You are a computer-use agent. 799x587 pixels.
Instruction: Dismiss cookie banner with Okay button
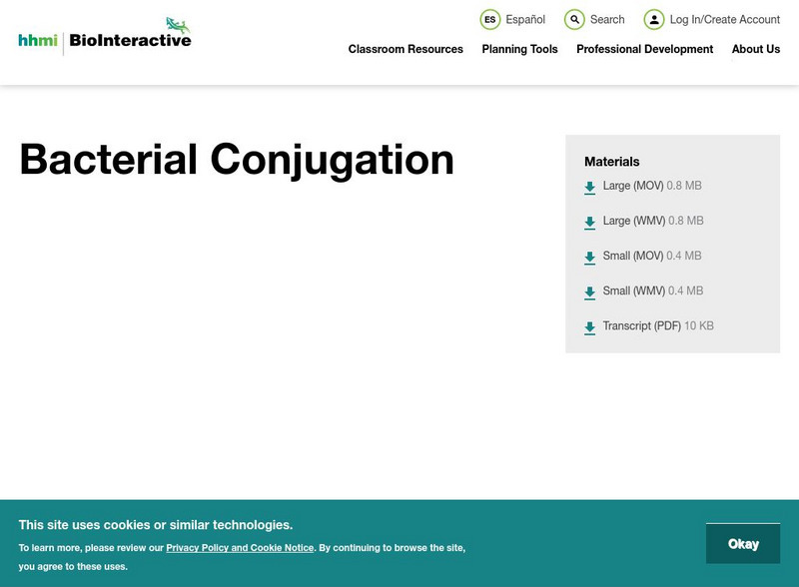(744, 543)
